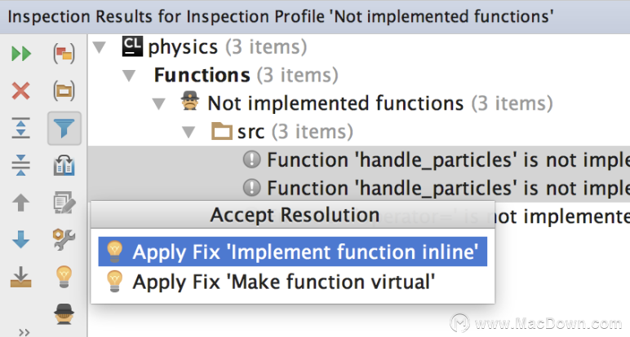
Task: Click the Export results icon
Action: (21, 278)
